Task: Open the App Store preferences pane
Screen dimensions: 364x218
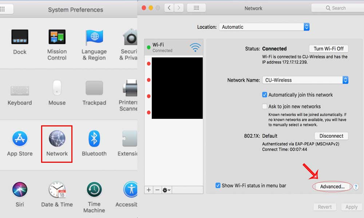Action: pos(20,144)
